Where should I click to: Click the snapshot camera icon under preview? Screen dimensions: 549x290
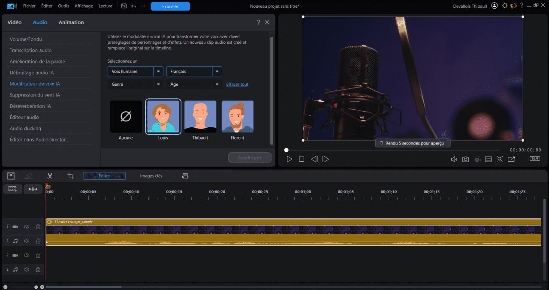[465, 159]
